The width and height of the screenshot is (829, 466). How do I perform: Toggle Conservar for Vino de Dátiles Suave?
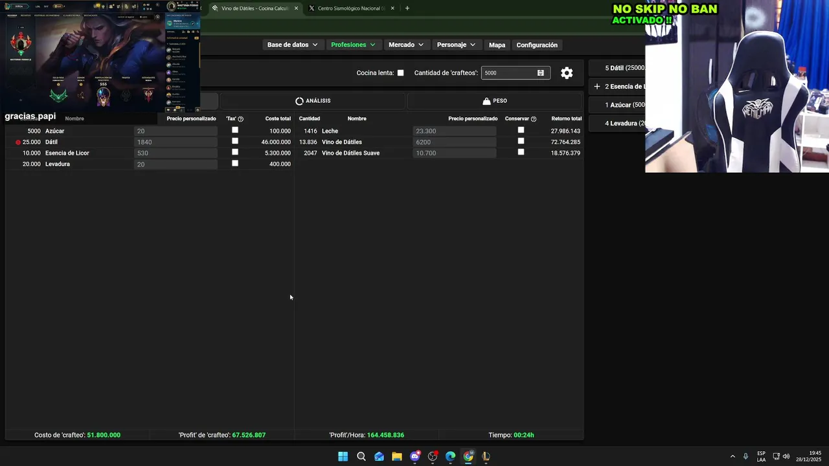tap(521, 152)
